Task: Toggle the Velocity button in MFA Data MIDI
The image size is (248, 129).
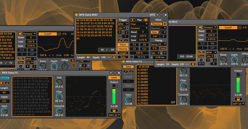Action: tap(123, 49)
